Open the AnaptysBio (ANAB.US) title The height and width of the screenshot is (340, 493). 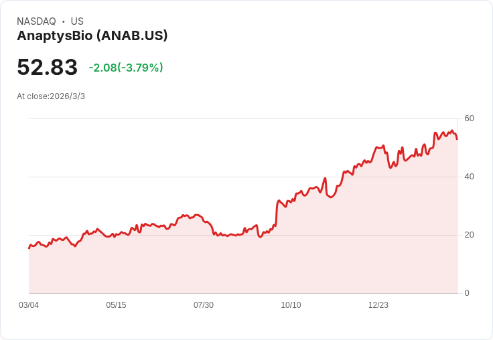click(92, 35)
